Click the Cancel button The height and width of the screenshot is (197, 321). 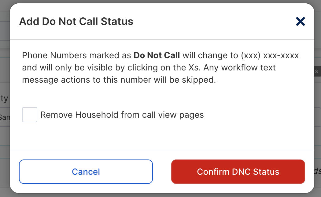(x=86, y=172)
